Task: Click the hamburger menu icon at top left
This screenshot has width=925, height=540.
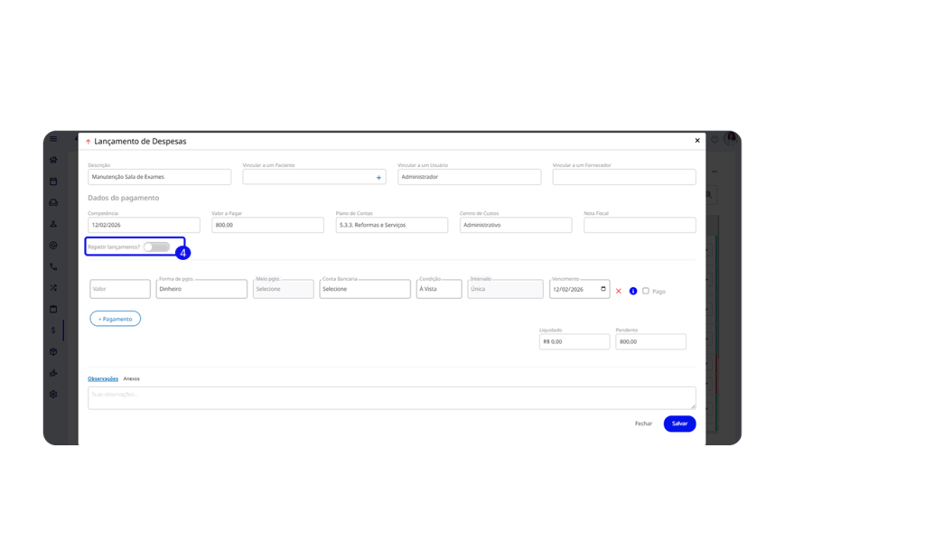Action: click(x=53, y=139)
